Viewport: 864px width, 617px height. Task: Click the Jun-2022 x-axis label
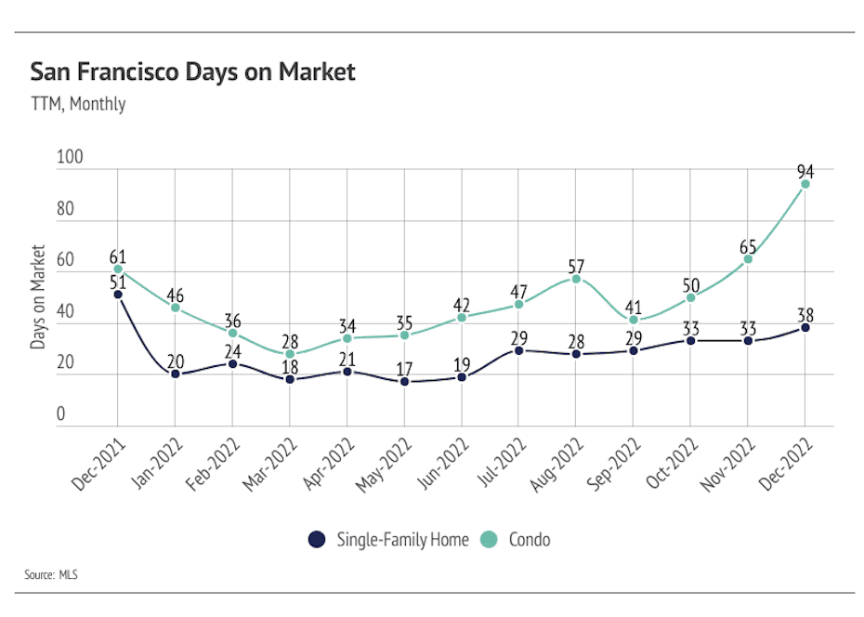point(442,464)
